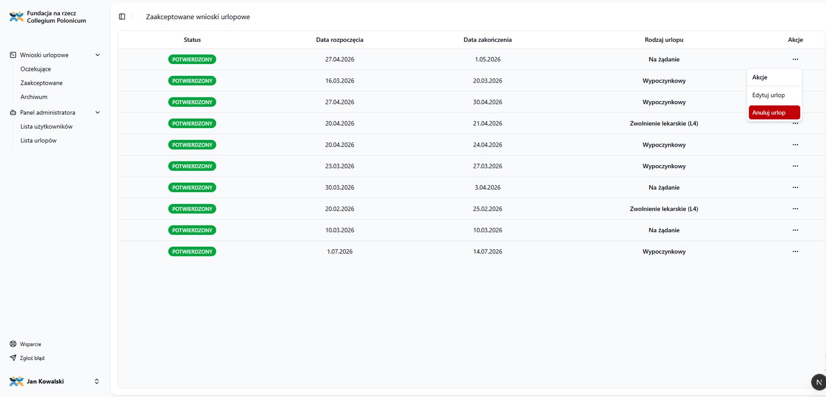This screenshot has height=397, width=826.
Task: Click the Data zakończenia column header
Action: click(x=487, y=40)
